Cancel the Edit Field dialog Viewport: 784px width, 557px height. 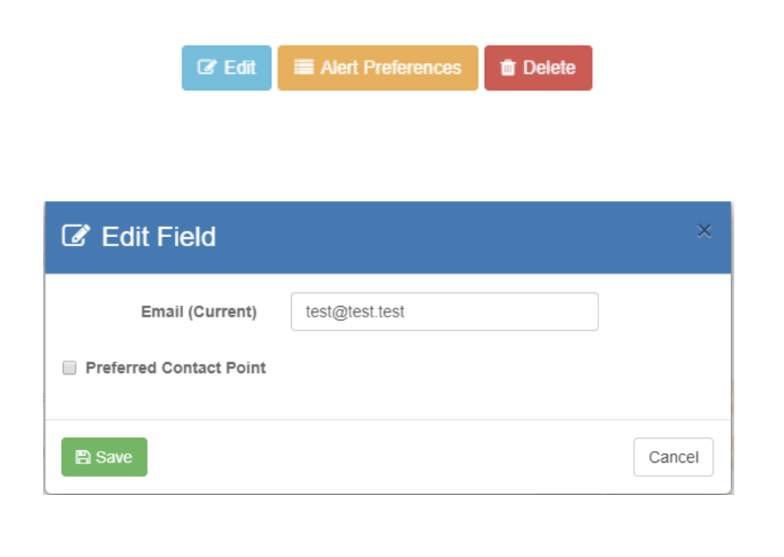coord(673,458)
